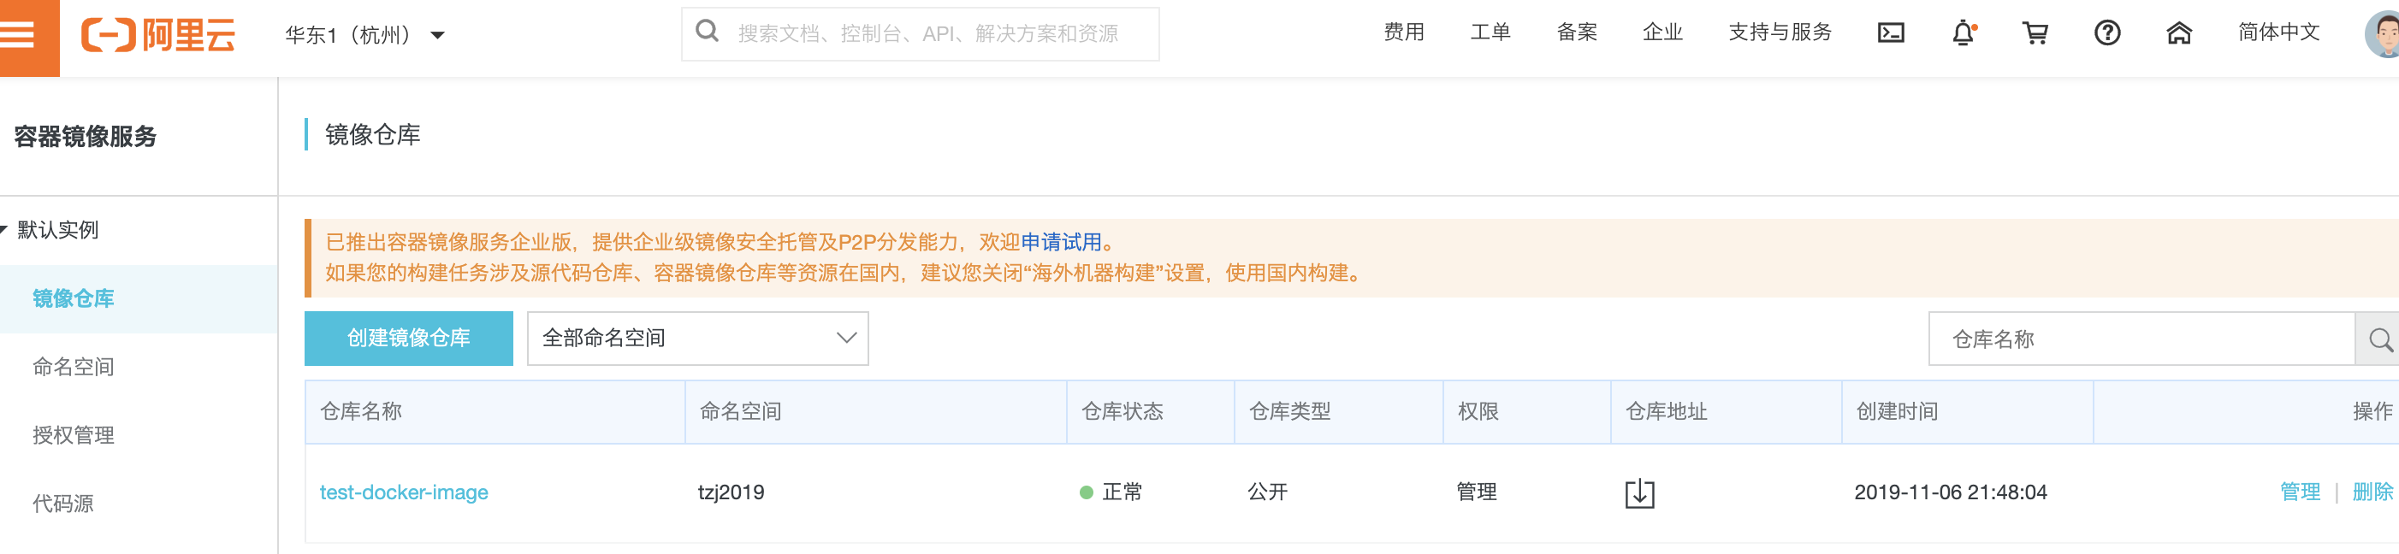
Task: Go to the console home icon
Action: [x=2178, y=33]
